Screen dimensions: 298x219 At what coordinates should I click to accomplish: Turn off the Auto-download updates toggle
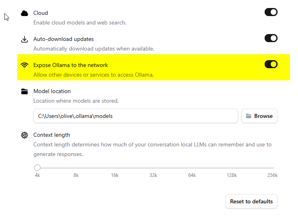pos(271,38)
